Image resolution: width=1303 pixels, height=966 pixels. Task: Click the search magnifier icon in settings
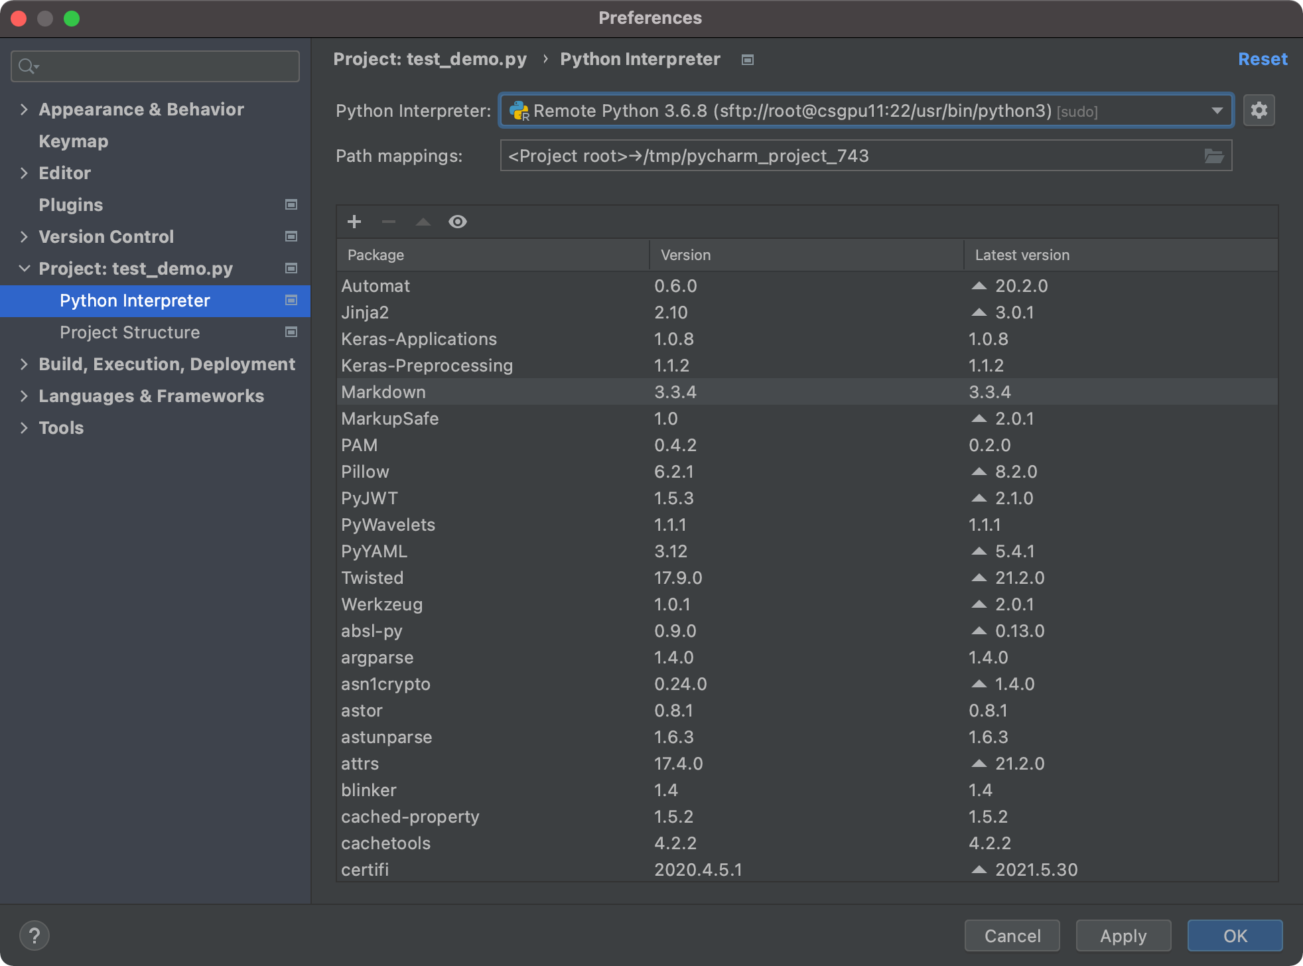pos(29,66)
